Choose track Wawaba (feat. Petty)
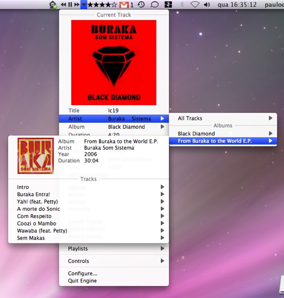Image resolution: width=284 pixels, height=298 pixels. pyautogui.click(x=89, y=231)
